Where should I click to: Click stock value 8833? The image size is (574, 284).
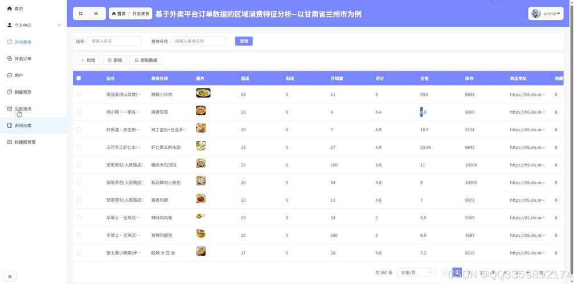pyautogui.click(x=470, y=94)
